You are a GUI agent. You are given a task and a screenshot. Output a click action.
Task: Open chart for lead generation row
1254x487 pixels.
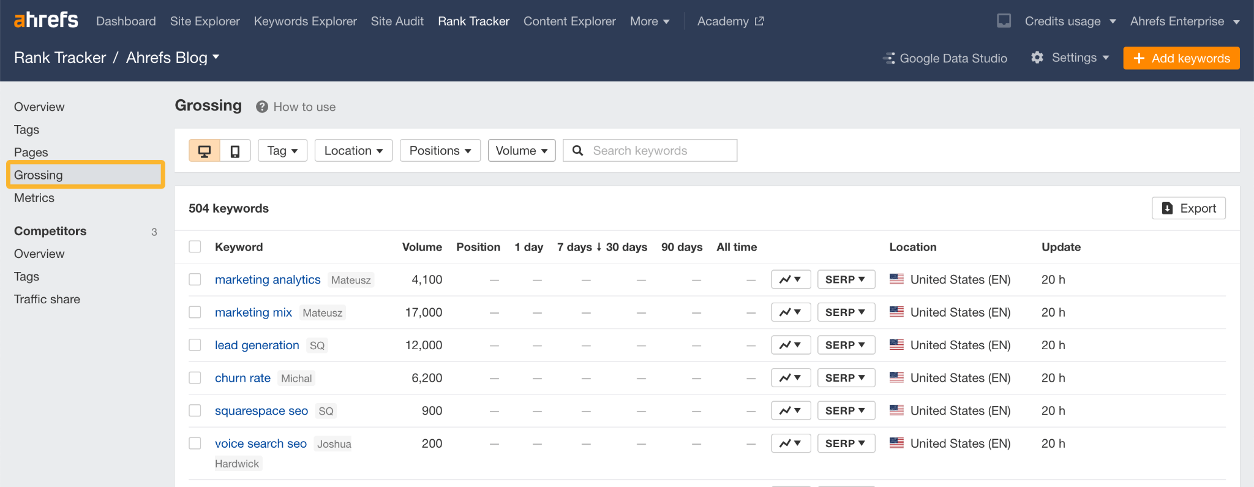pos(791,345)
